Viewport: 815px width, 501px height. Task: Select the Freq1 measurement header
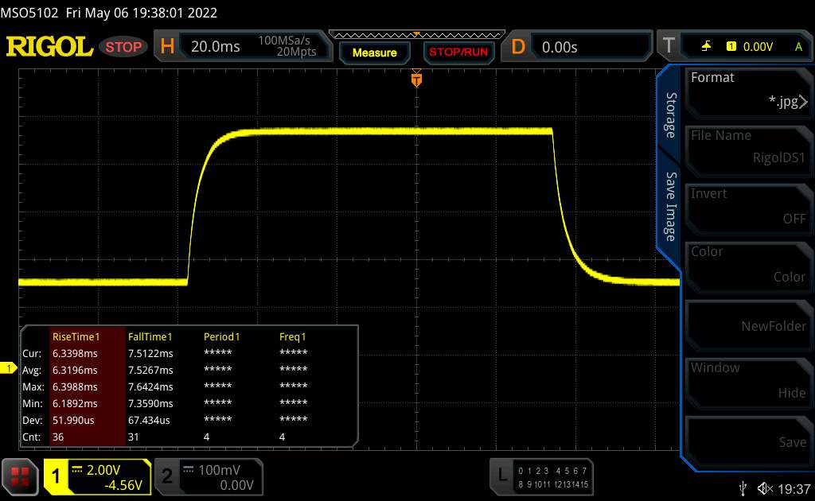[293, 337]
